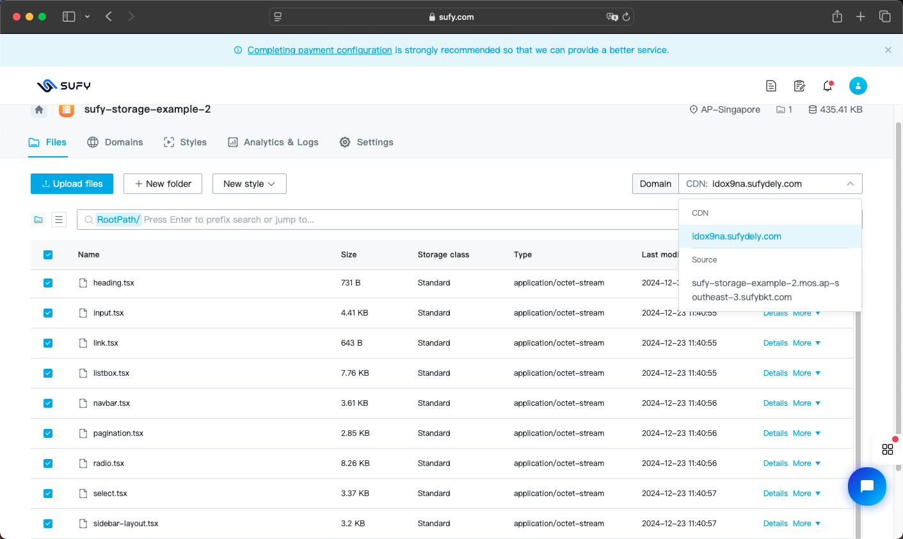This screenshot has height=539, width=903.
Task: Uncheck the sidebar-layout.tsx checkbox
Action: pos(48,524)
